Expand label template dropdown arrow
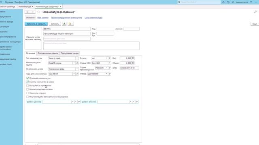 (x=130, y=102)
